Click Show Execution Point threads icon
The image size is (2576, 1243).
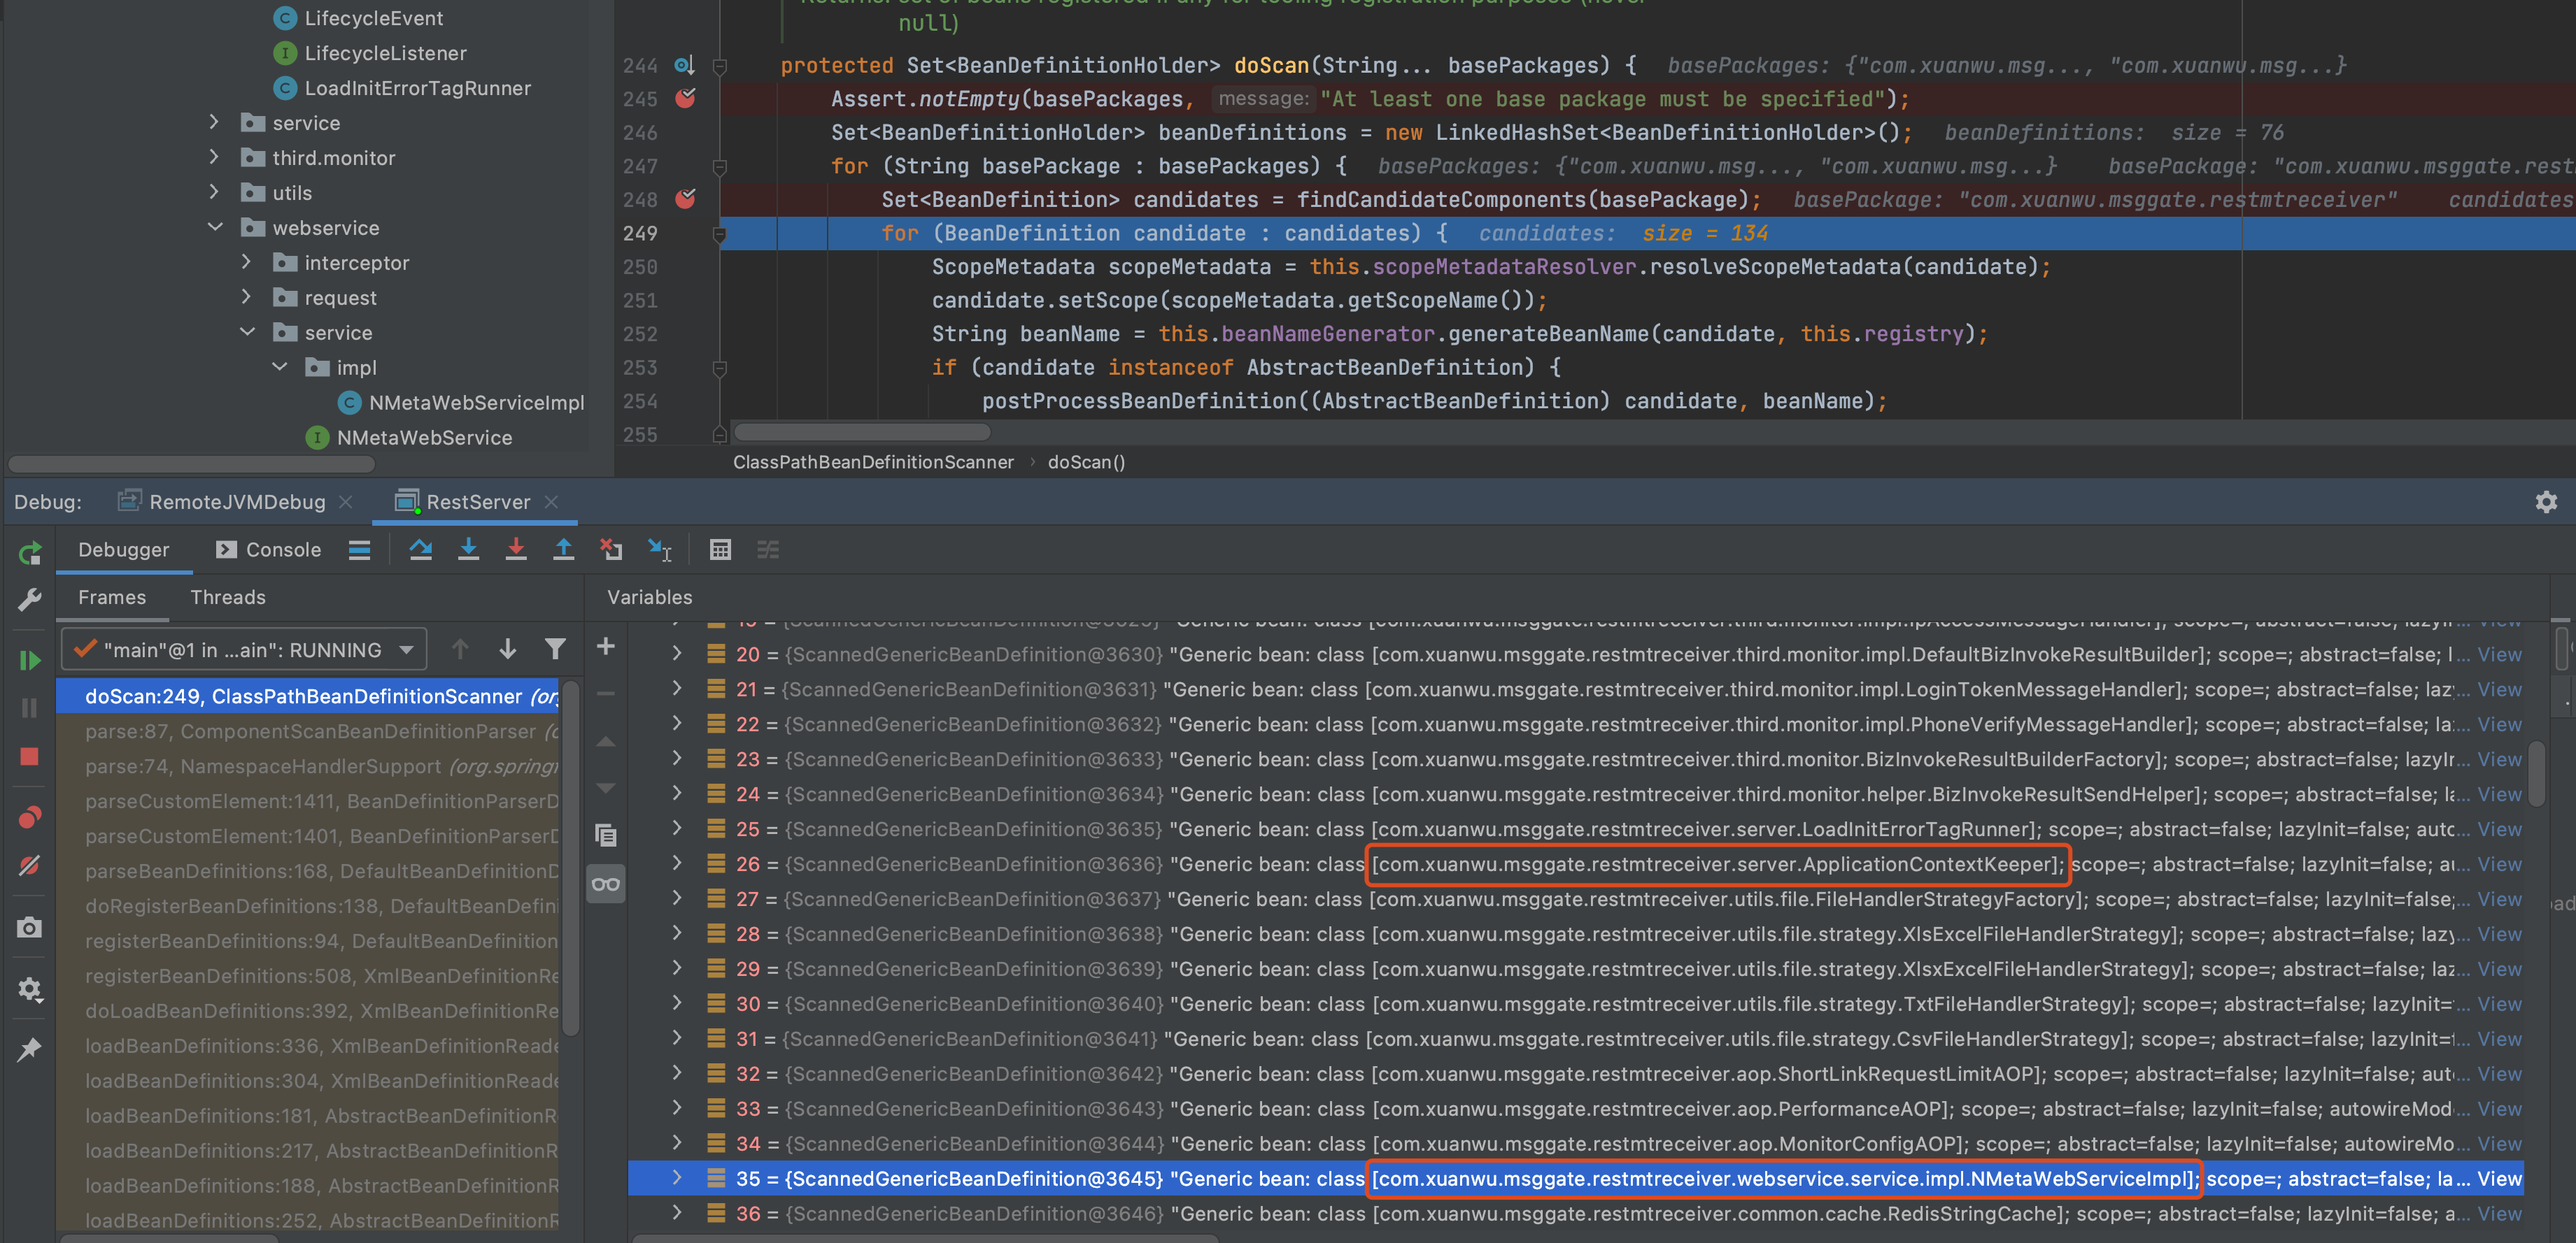tap(359, 549)
